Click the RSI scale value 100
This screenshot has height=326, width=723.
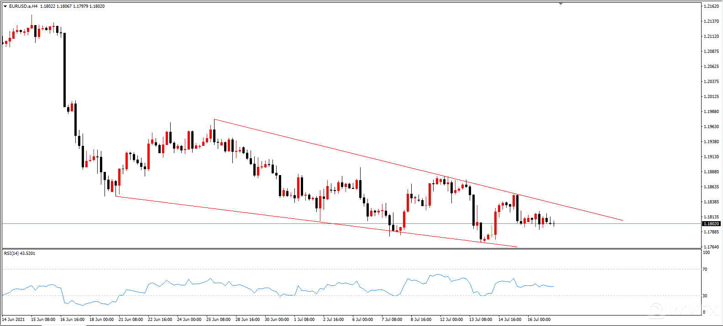point(706,253)
